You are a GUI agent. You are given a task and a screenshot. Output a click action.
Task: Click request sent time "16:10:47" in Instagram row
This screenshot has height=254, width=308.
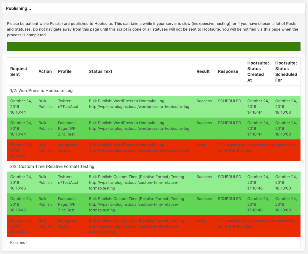coord(18,232)
